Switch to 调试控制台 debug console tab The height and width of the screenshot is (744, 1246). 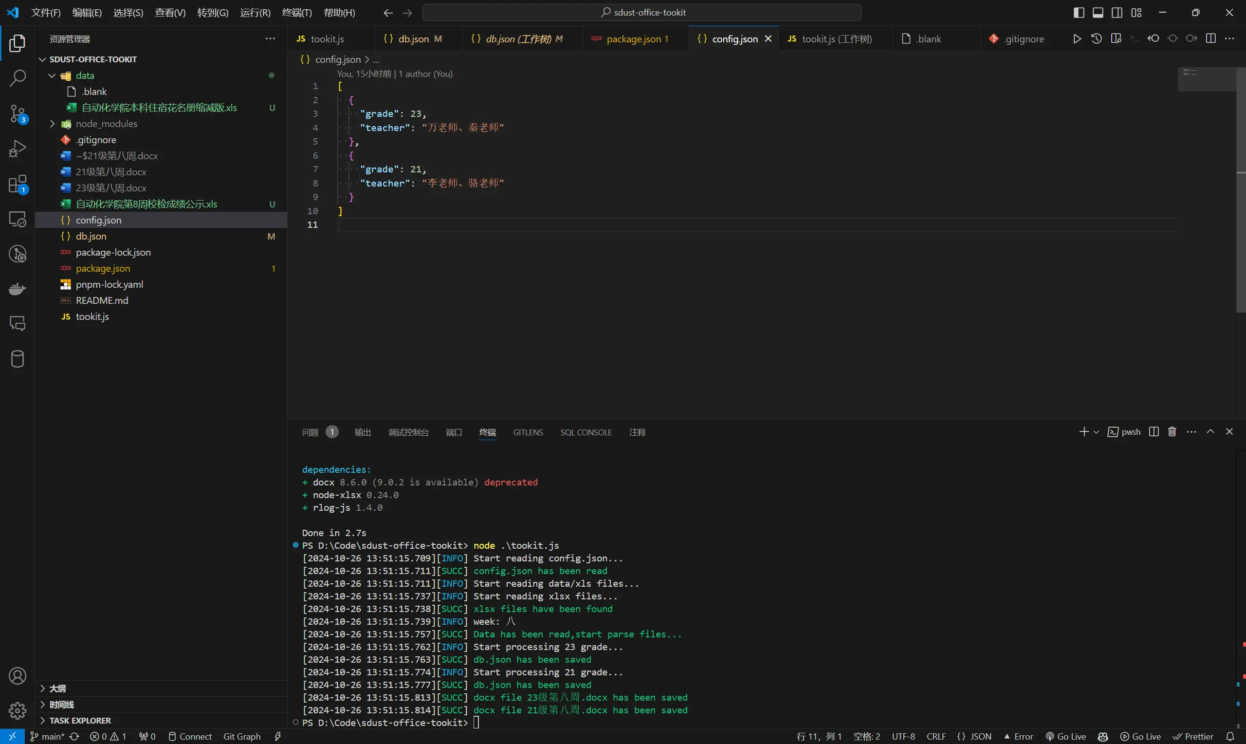pyautogui.click(x=408, y=432)
